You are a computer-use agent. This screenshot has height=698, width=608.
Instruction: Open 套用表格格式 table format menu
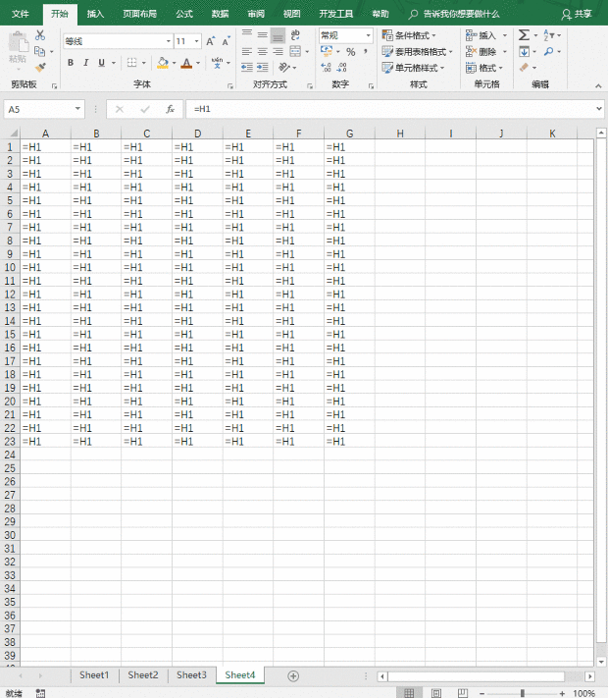[417, 52]
